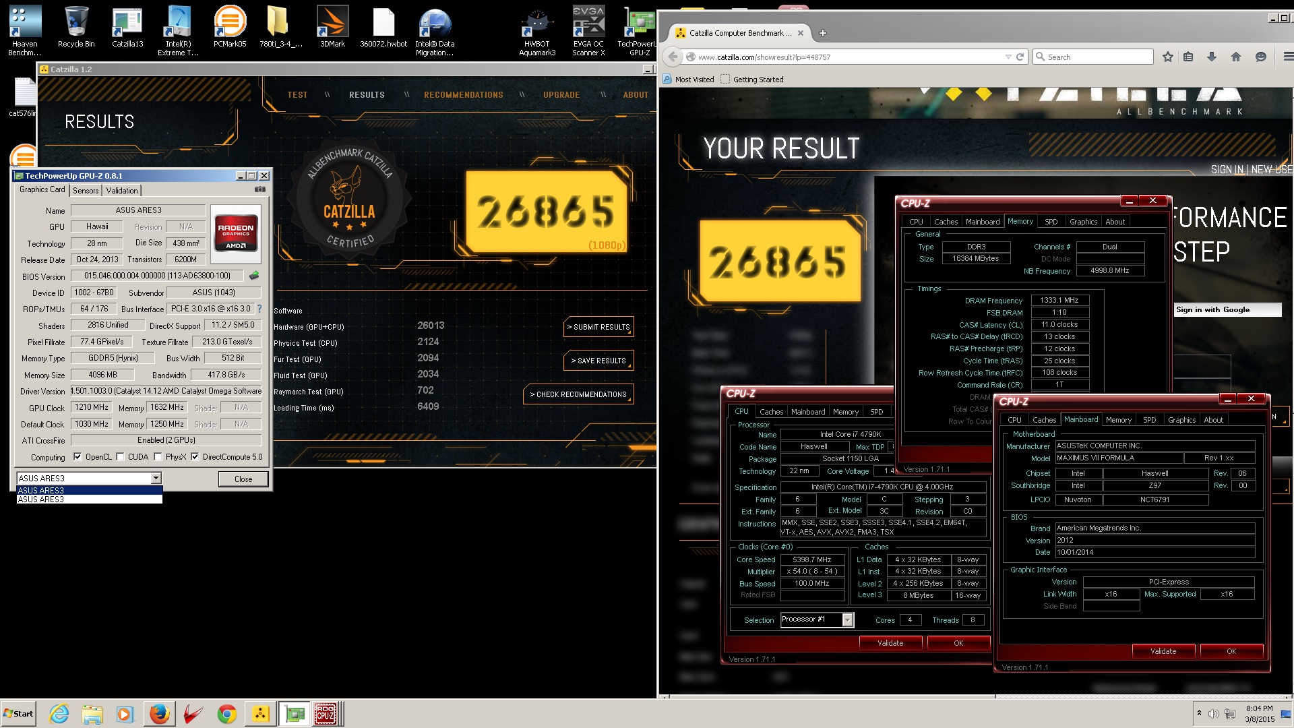1294x728 pixels.
Task: Open EVGA OC Scanner X shortcut
Action: (x=588, y=30)
